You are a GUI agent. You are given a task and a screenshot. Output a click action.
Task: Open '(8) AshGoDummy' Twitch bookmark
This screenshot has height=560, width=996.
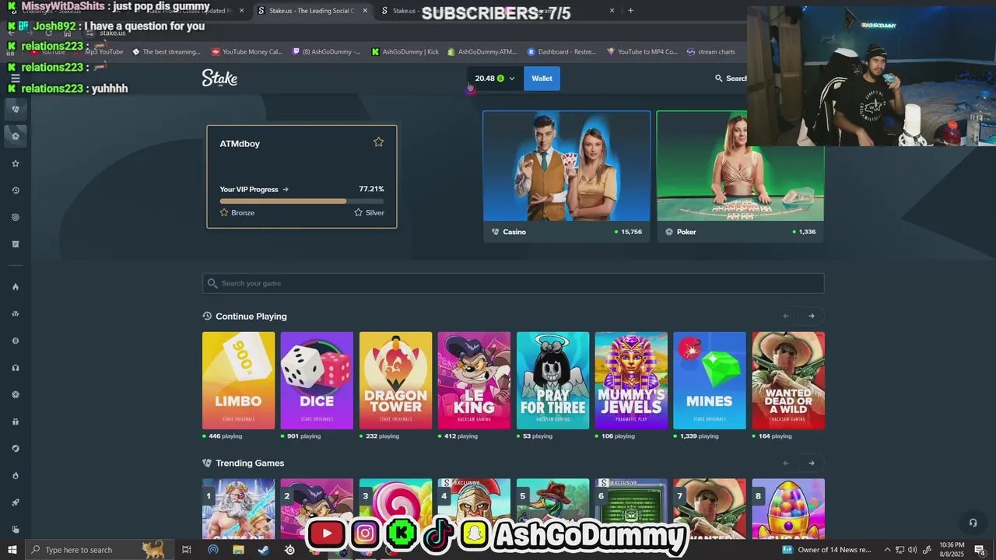tap(327, 52)
